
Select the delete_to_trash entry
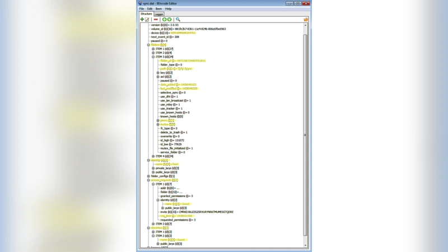[x=174, y=132]
